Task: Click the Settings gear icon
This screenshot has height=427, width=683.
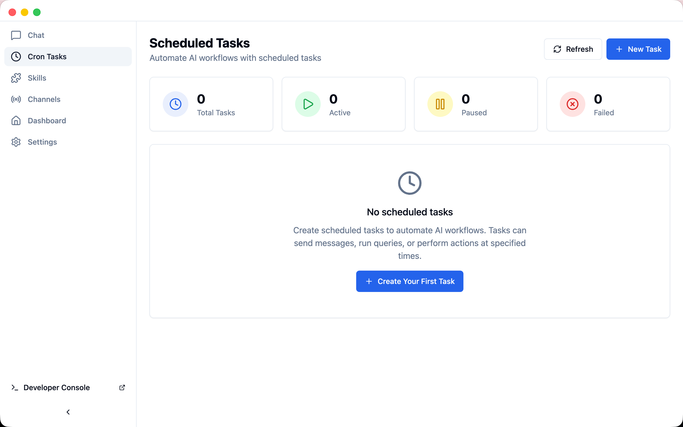Action: [16, 142]
